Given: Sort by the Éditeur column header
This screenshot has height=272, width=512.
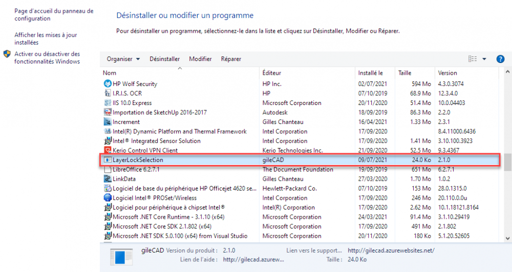Looking at the screenshot, I should (x=272, y=73).
